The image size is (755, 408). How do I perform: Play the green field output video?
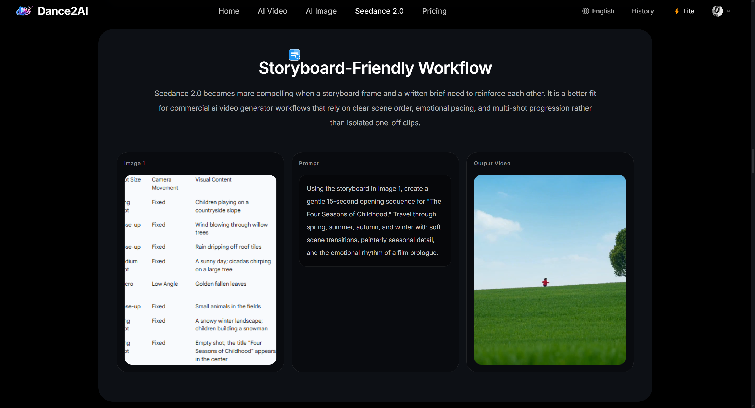[550, 269]
